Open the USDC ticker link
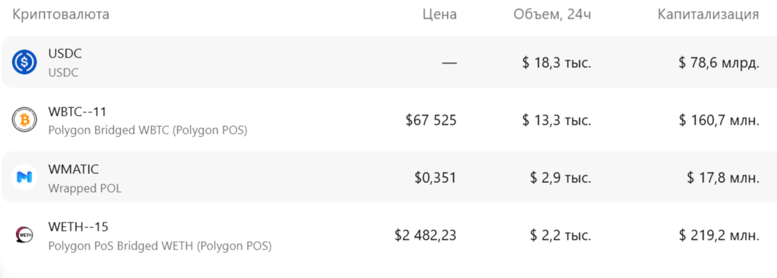Screen dimensions: 777x278 pyautogui.click(x=65, y=53)
